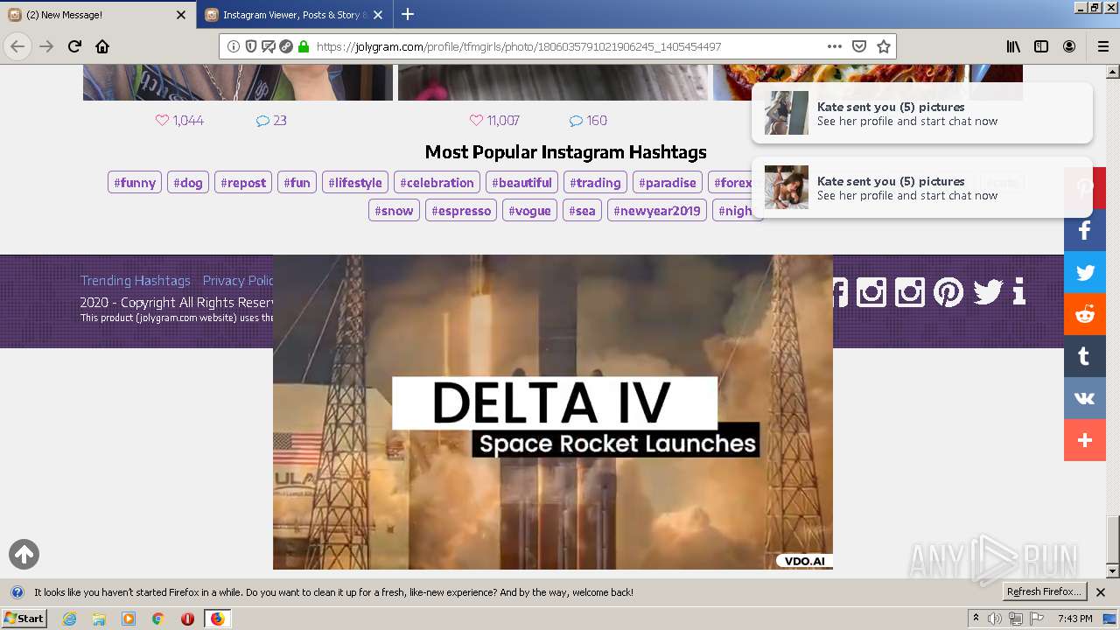Open the Trending Hashtags footer link

click(x=136, y=281)
